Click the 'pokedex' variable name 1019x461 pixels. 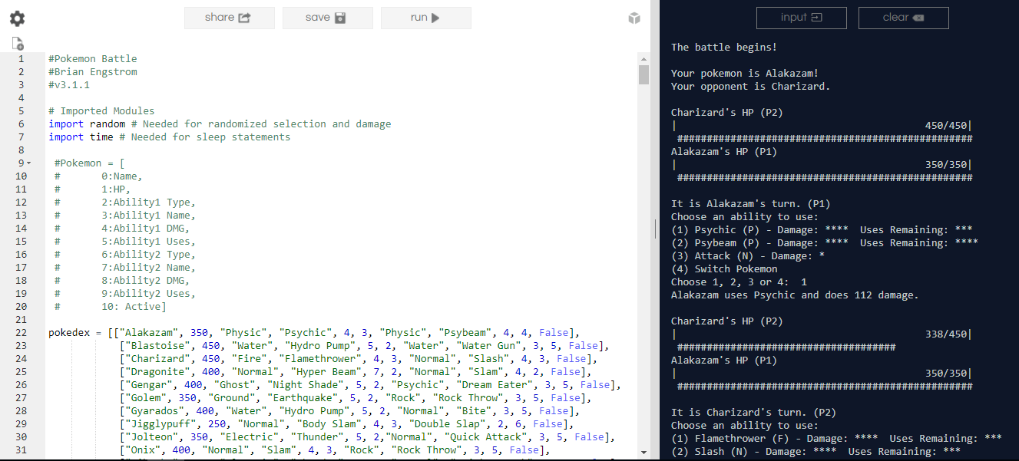(69, 333)
